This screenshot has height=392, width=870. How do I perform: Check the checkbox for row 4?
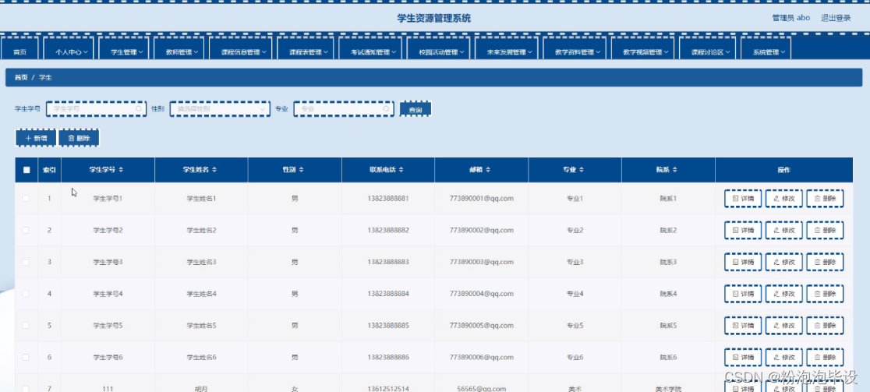[x=26, y=294]
